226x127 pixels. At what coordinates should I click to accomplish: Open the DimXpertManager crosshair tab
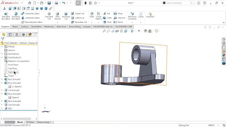[24, 35]
